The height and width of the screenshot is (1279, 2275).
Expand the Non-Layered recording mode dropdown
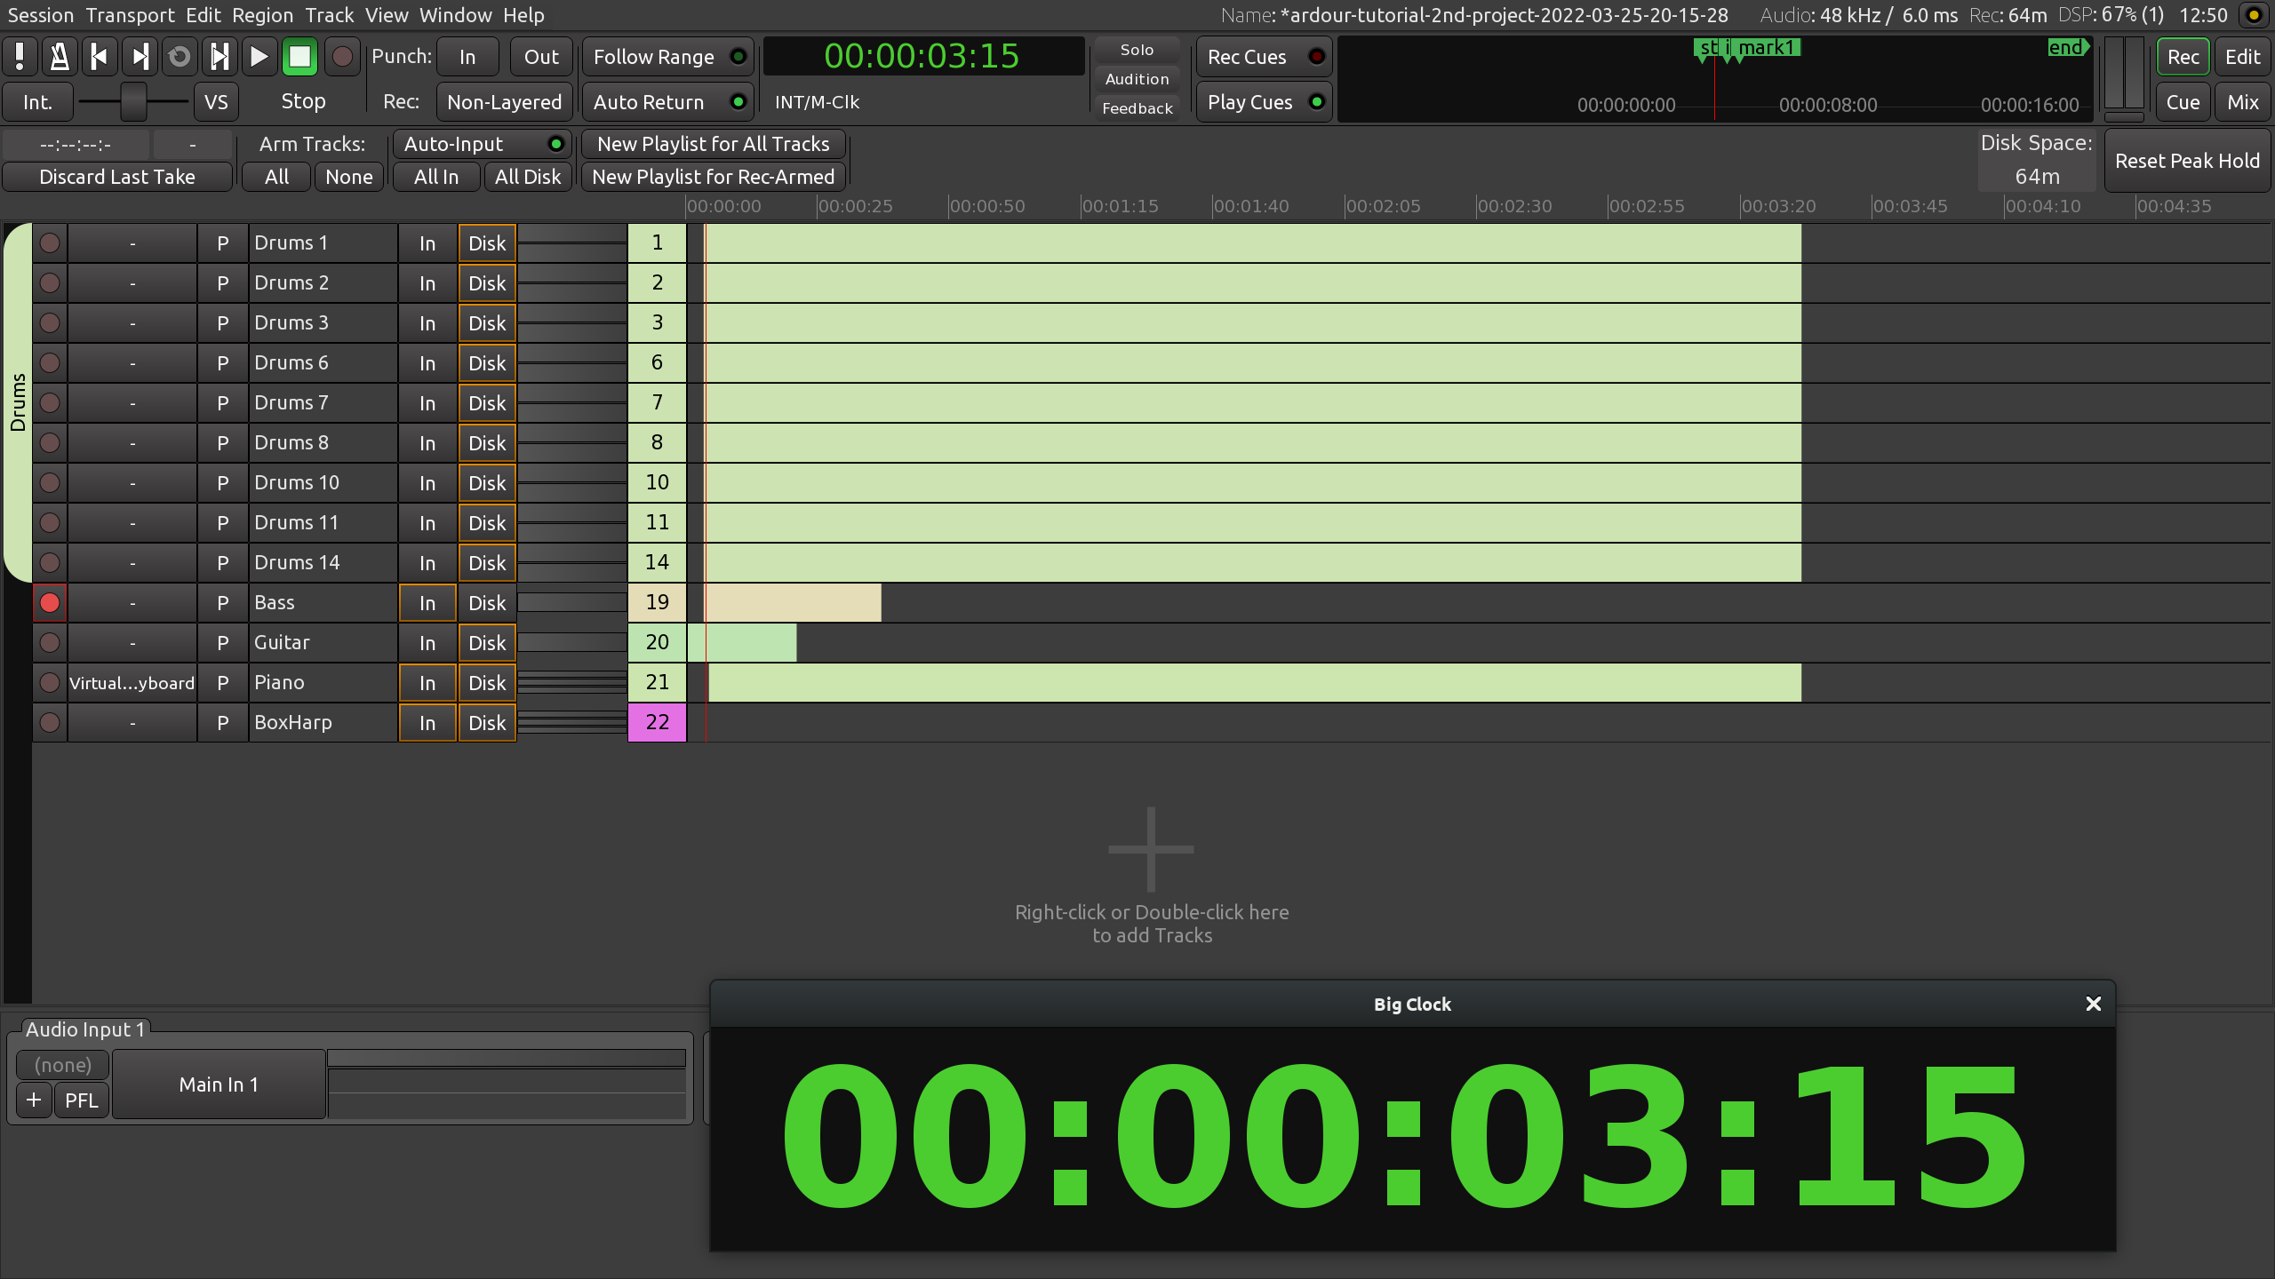(x=503, y=101)
